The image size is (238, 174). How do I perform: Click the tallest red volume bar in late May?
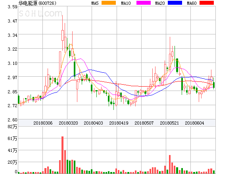pyautogui.click(x=170, y=164)
